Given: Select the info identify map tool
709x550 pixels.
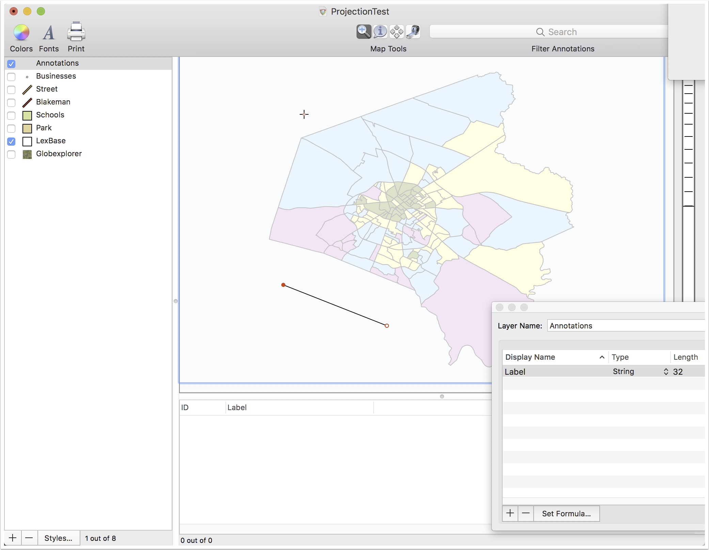Looking at the screenshot, I should pyautogui.click(x=380, y=32).
